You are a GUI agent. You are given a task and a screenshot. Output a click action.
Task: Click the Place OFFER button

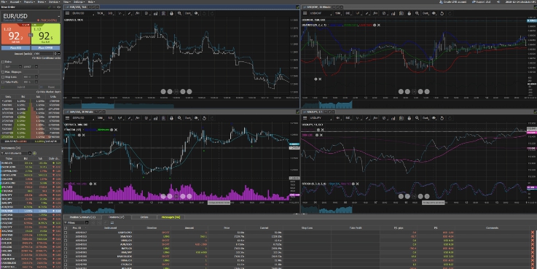pos(46,48)
